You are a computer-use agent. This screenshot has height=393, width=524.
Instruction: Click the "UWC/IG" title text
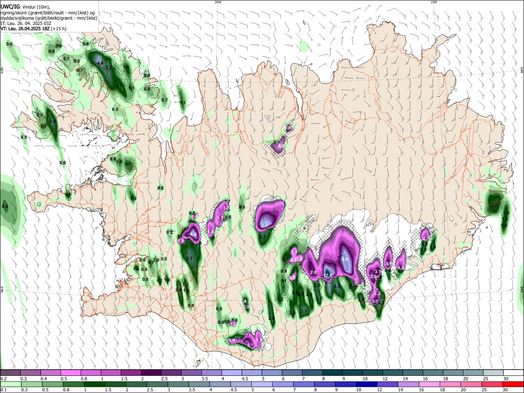pyautogui.click(x=10, y=7)
